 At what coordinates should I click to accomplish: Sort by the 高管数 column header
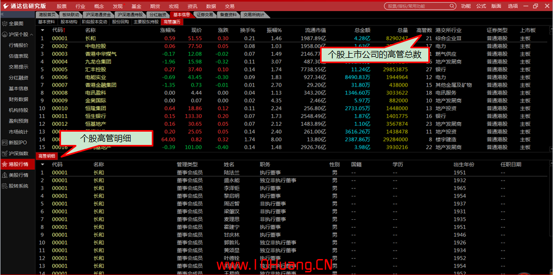click(424, 30)
